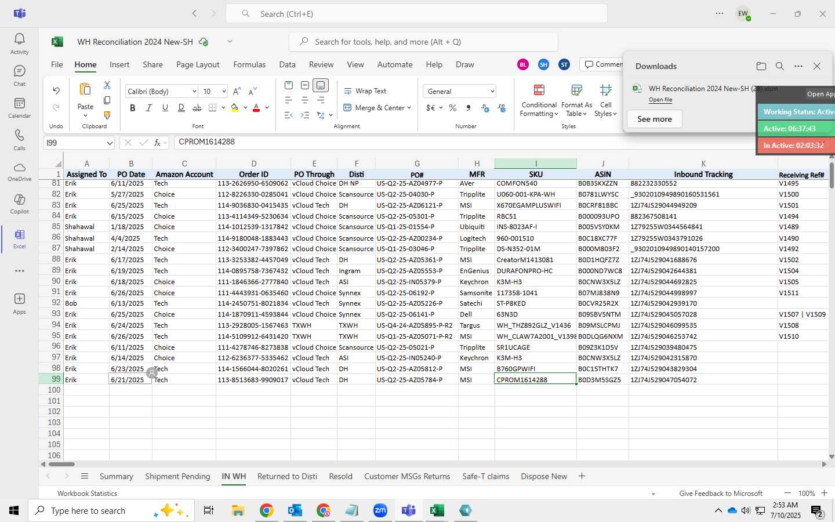Click the See more button in Downloads
The image size is (835, 522).
(655, 119)
